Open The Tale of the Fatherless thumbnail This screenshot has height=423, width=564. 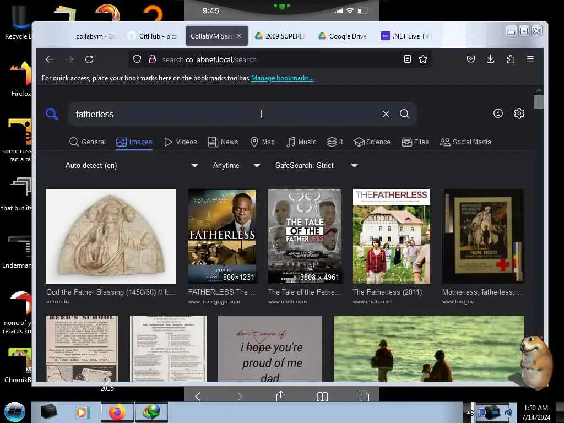pyautogui.click(x=305, y=236)
